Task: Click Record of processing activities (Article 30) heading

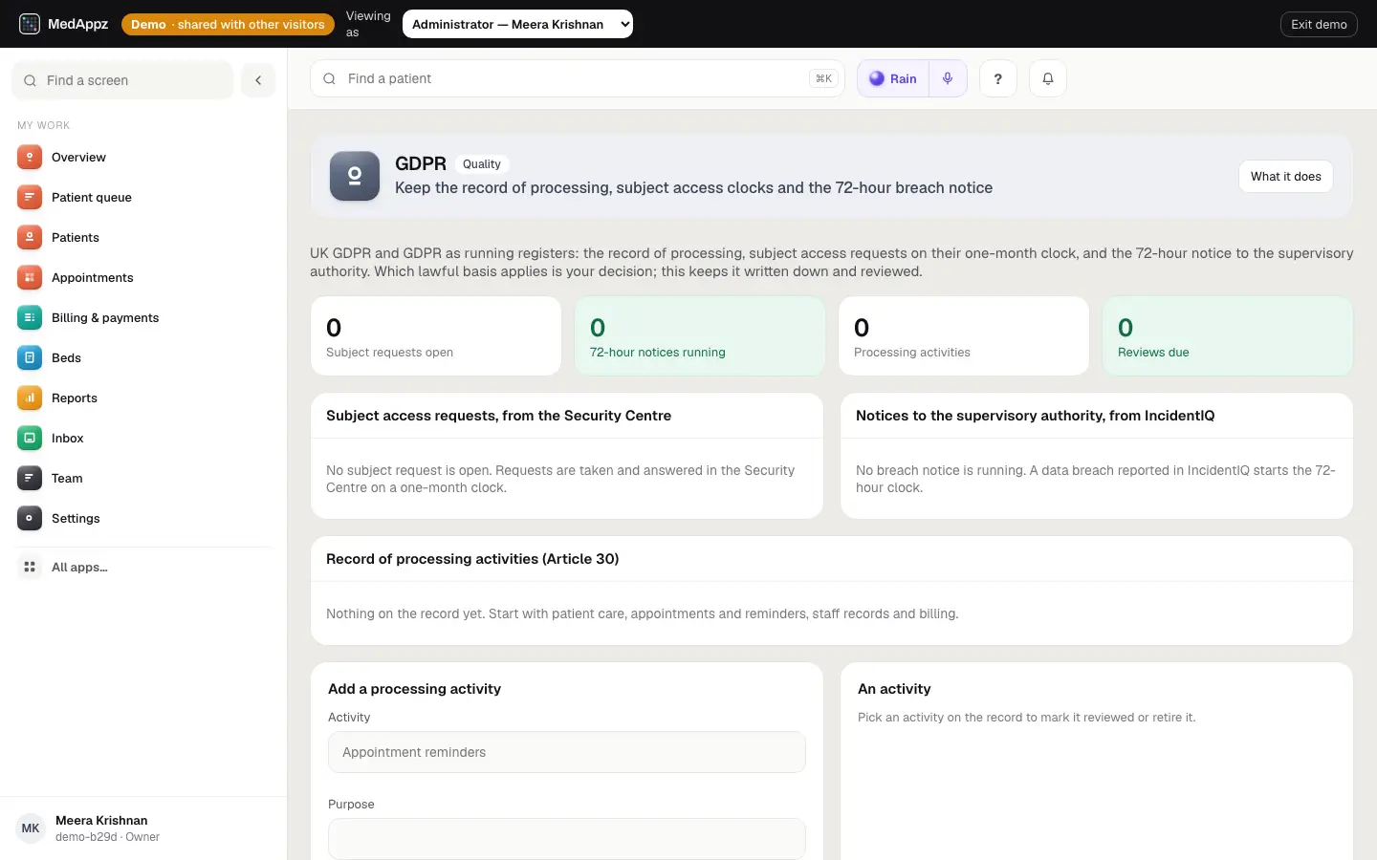Action: (472, 559)
